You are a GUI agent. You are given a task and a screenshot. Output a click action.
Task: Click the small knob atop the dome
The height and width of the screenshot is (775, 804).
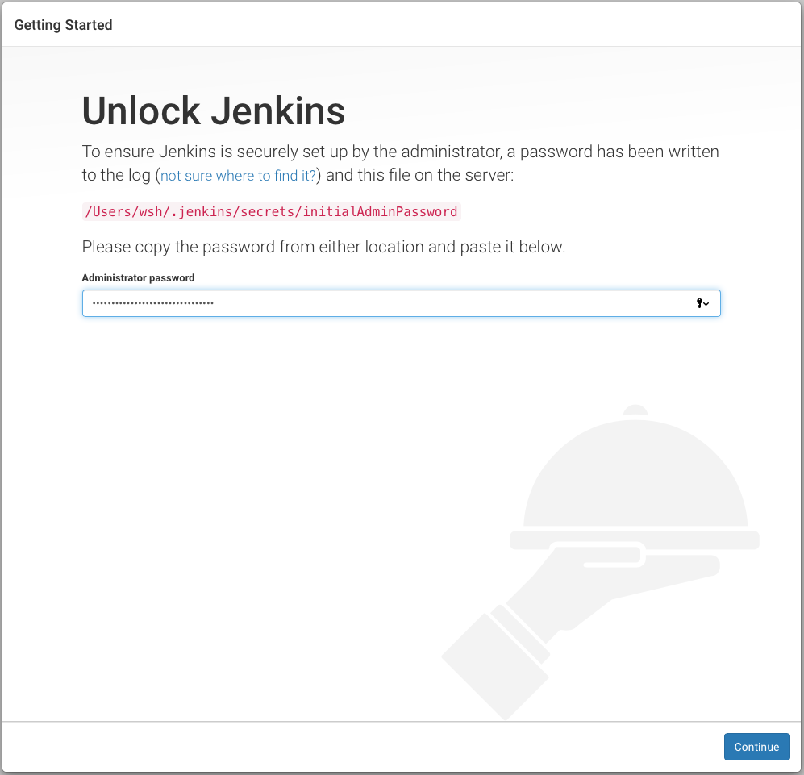(x=635, y=410)
